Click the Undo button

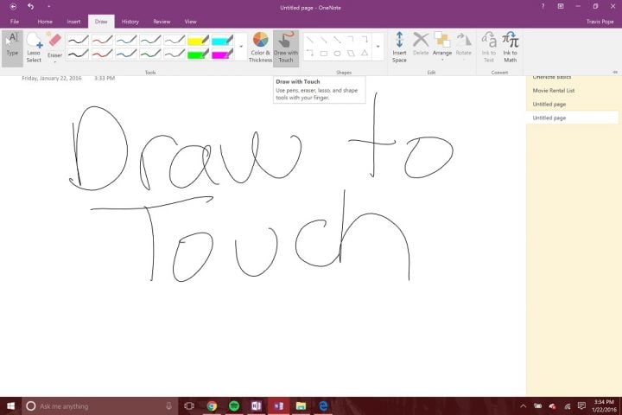[x=30, y=7]
